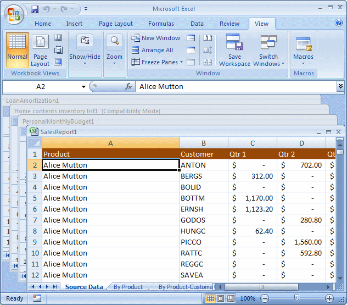
Task: Open Custom Views icon in ribbon
Action: [58, 50]
